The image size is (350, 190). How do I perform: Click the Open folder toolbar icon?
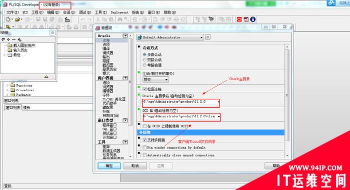pos(17,19)
